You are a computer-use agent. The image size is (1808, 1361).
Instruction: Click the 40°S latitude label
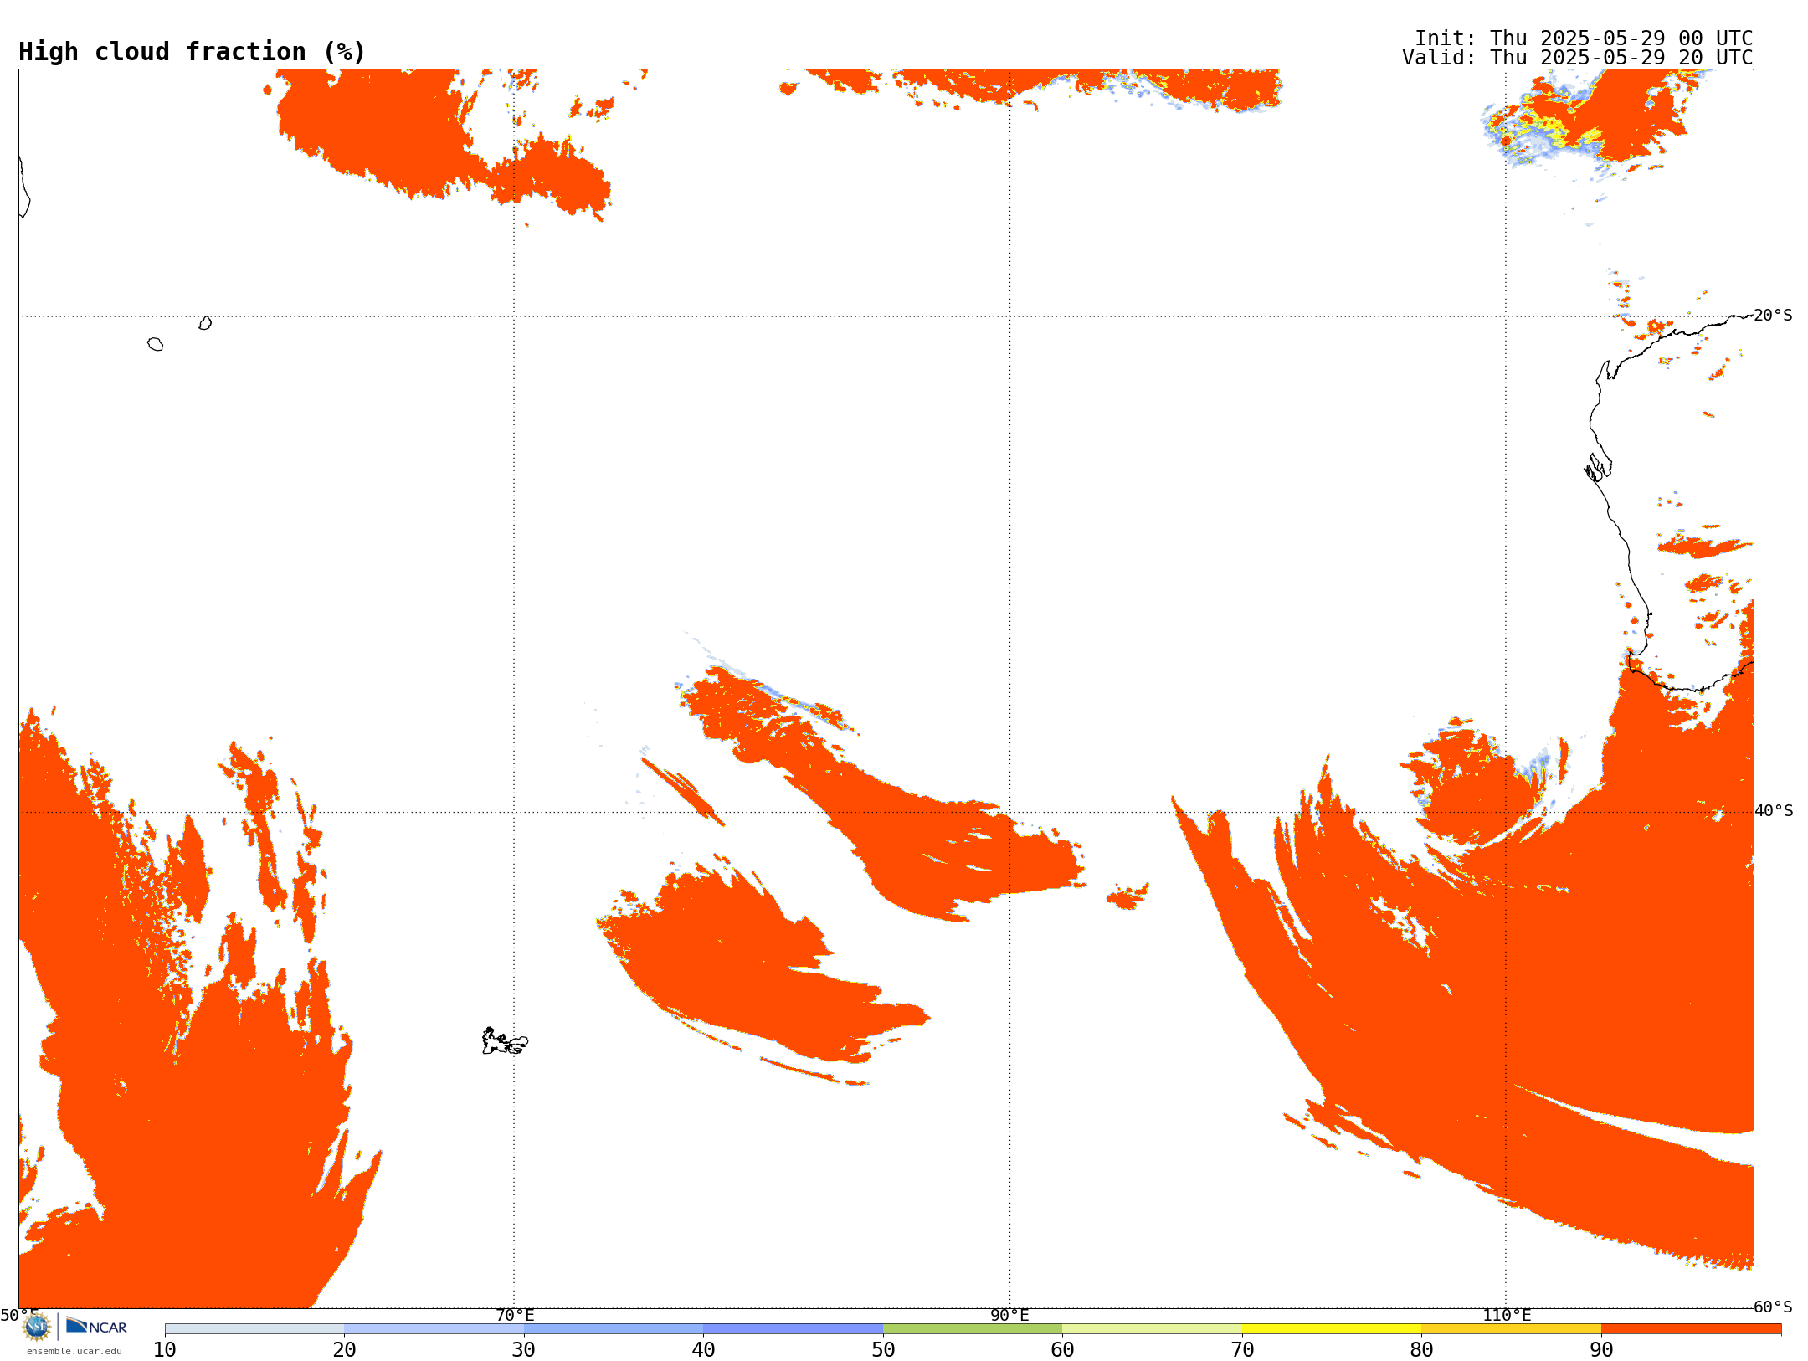pyautogui.click(x=1774, y=811)
